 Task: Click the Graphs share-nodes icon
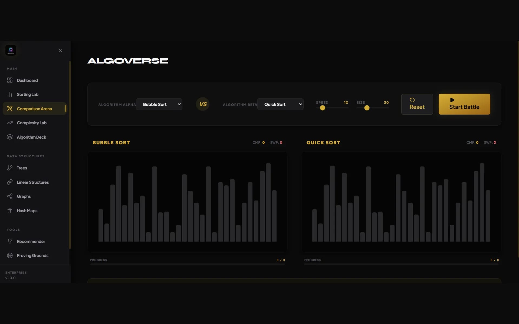pyautogui.click(x=10, y=196)
